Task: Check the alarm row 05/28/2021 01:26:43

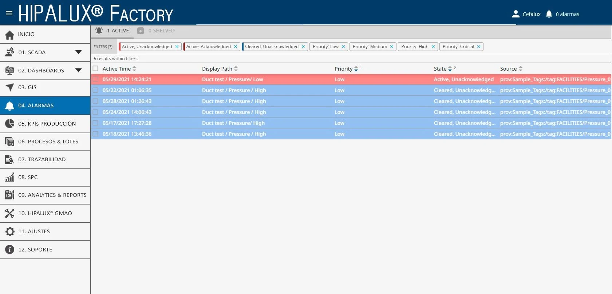Action: coord(96,101)
